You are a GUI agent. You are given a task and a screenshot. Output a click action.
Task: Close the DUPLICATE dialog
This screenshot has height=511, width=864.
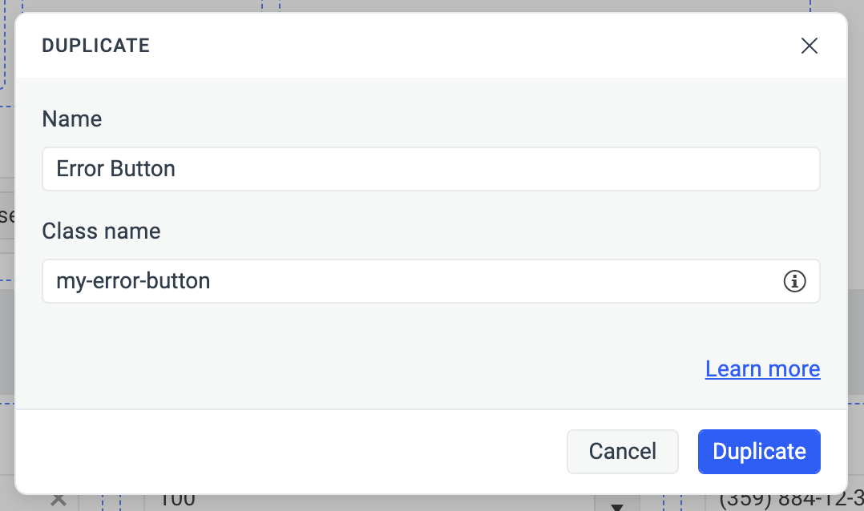tap(809, 46)
